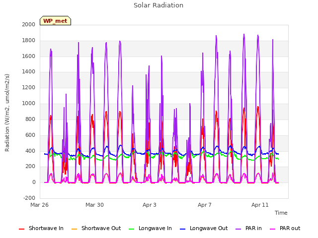This screenshot has width=318, height=238.
Task: Click the Apr 7 x-axis tick label
Action: pyautogui.click(x=205, y=205)
